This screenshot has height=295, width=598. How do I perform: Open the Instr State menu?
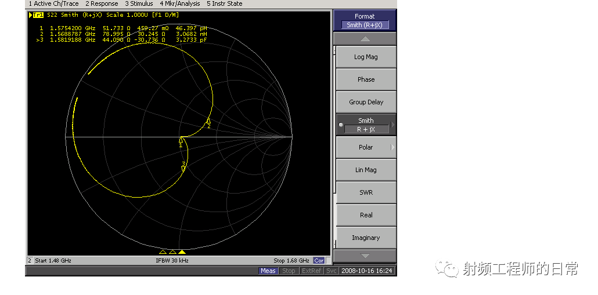coord(224,4)
